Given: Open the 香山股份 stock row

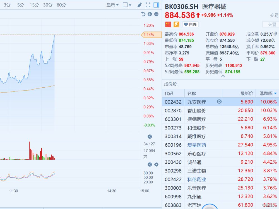Looking at the screenshot, I should [220, 110].
